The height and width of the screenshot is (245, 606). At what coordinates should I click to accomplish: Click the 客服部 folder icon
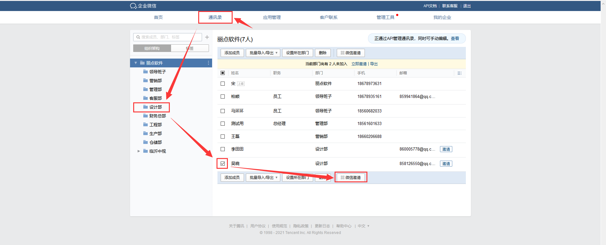coord(146,98)
